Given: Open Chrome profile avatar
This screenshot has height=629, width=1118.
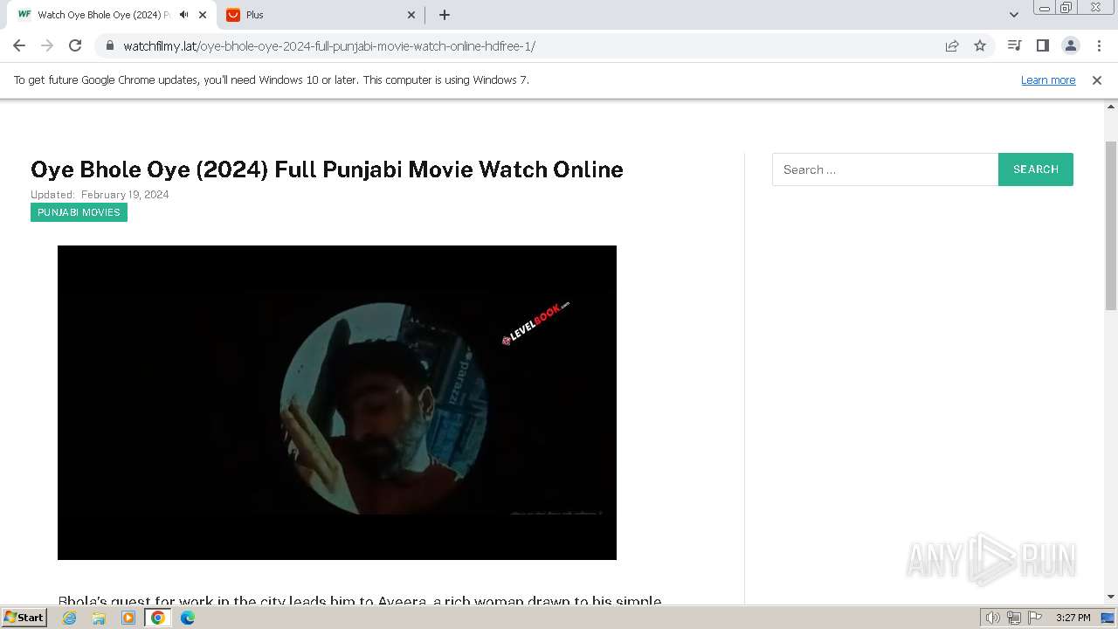Looking at the screenshot, I should 1070,45.
